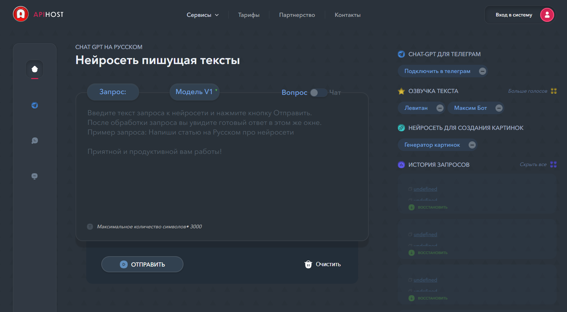Toggle minus button on Максим Бот voice

(499, 108)
